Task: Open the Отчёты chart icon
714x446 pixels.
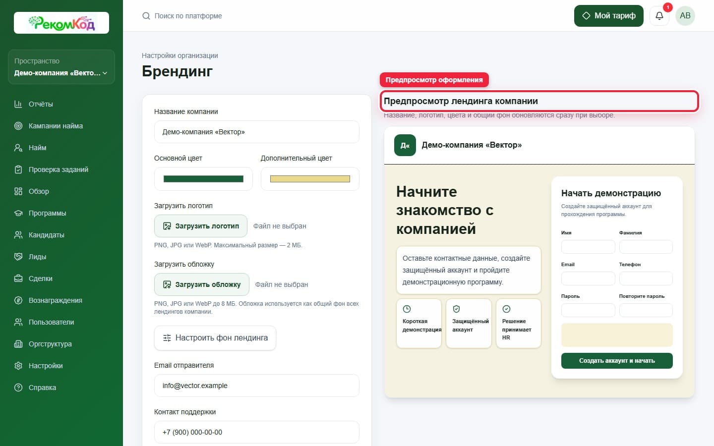Action: [18, 104]
